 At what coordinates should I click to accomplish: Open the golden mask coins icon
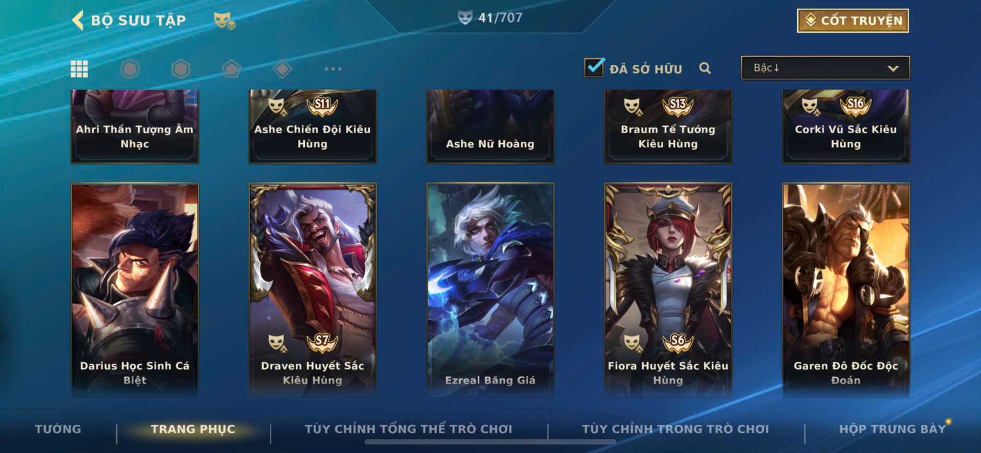[x=225, y=21]
